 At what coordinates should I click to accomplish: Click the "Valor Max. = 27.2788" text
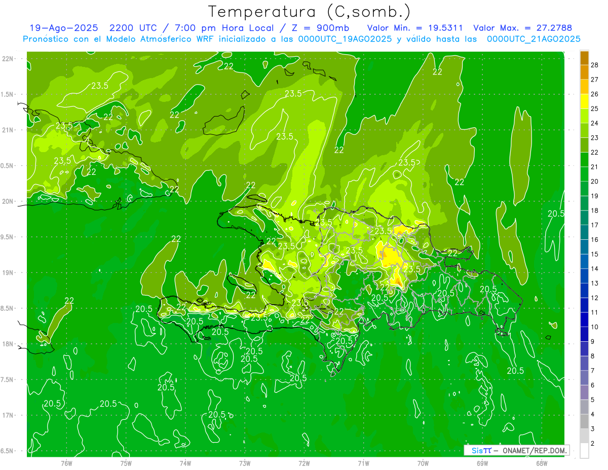coord(523,28)
